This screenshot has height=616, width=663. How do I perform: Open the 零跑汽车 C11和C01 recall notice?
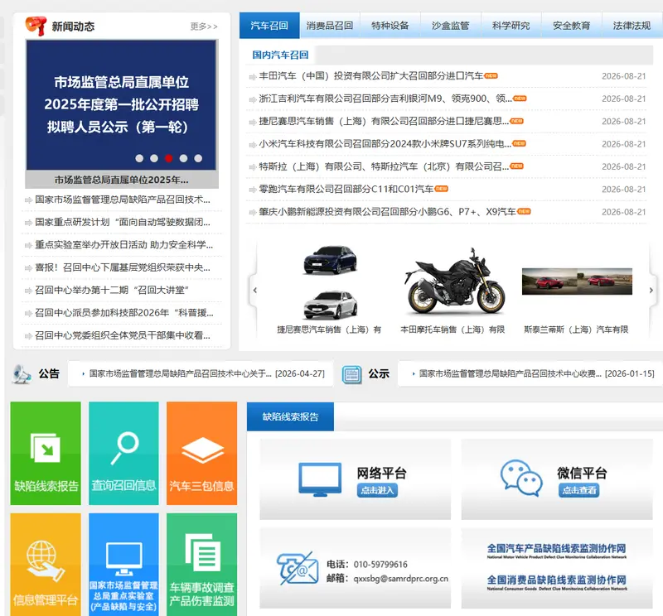point(346,189)
